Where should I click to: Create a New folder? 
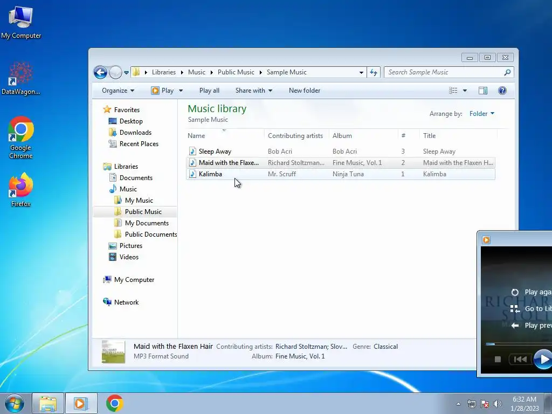coord(305,91)
